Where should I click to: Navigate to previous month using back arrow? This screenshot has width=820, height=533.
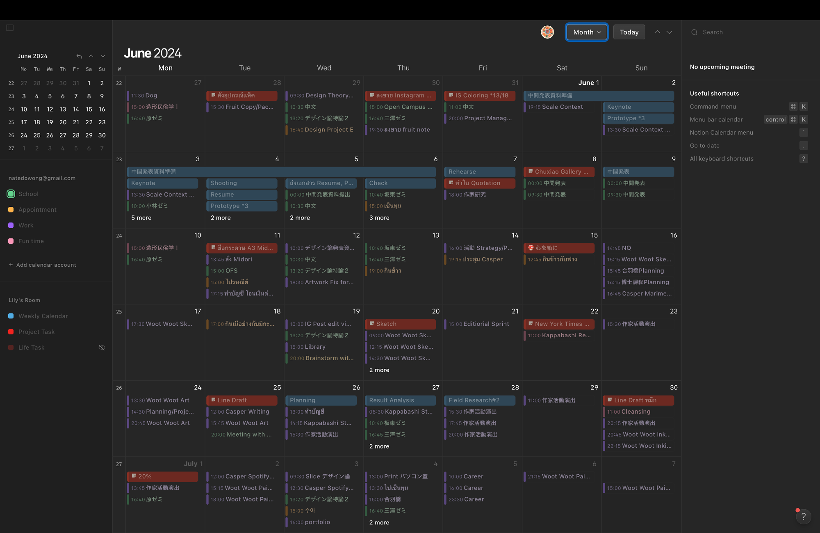click(657, 32)
